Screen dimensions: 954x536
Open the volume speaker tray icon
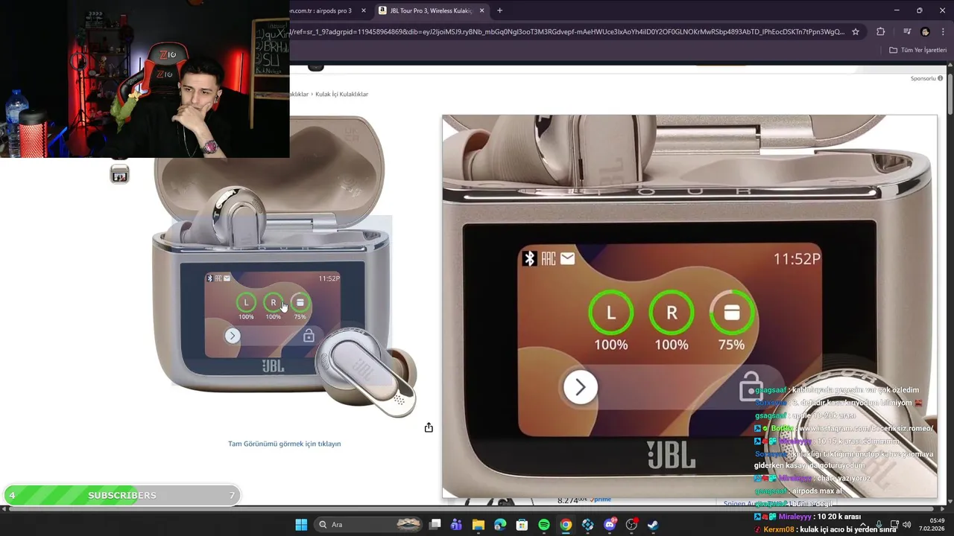pos(906,525)
